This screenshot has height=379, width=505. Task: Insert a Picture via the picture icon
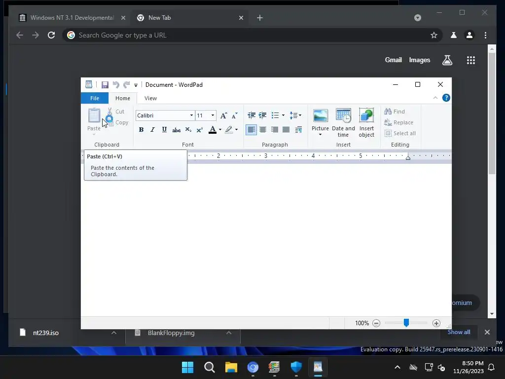tap(320, 115)
